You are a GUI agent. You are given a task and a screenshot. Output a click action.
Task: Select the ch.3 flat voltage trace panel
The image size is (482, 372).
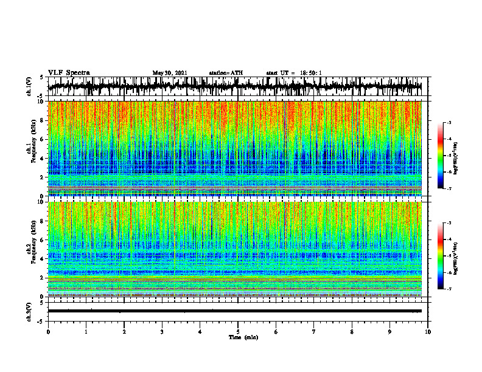[237, 312]
